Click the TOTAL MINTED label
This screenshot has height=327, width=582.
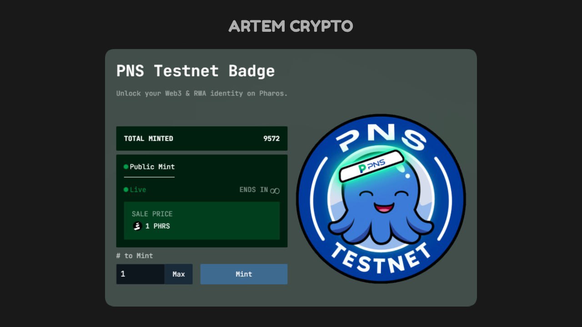[x=149, y=139]
